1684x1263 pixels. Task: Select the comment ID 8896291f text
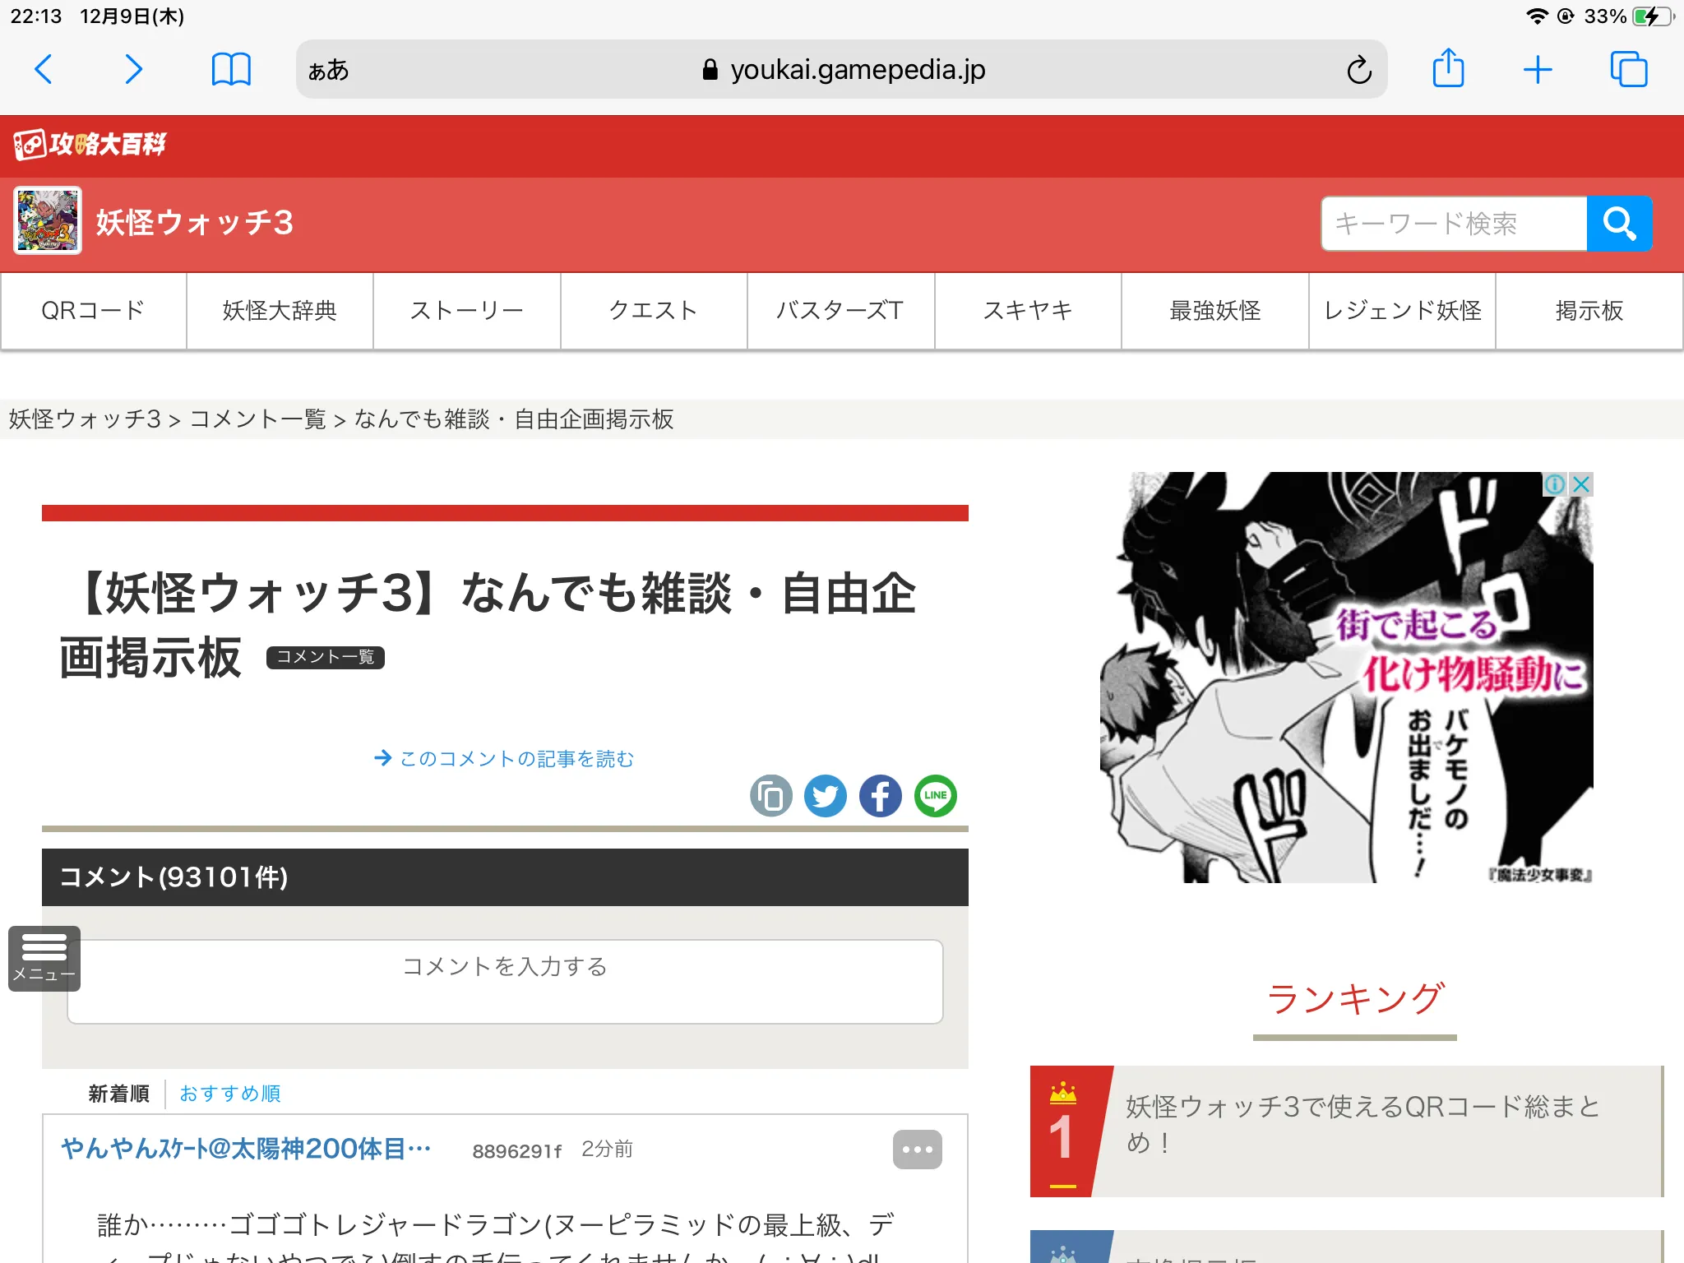pyautogui.click(x=516, y=1150)
